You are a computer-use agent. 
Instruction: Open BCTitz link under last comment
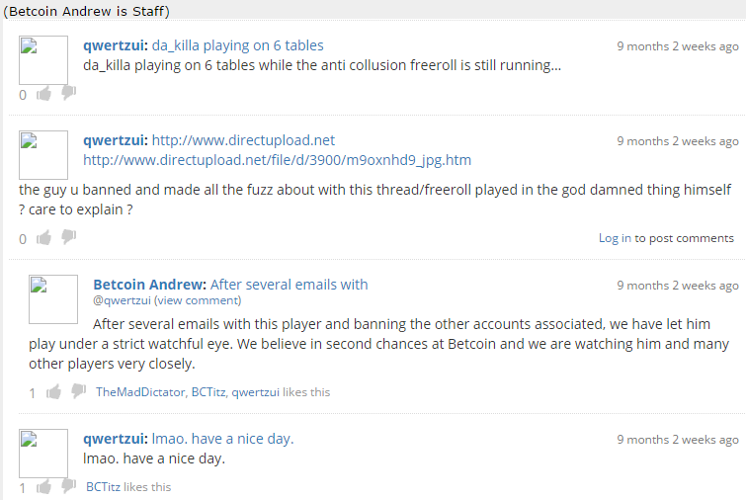coord(103,487)
